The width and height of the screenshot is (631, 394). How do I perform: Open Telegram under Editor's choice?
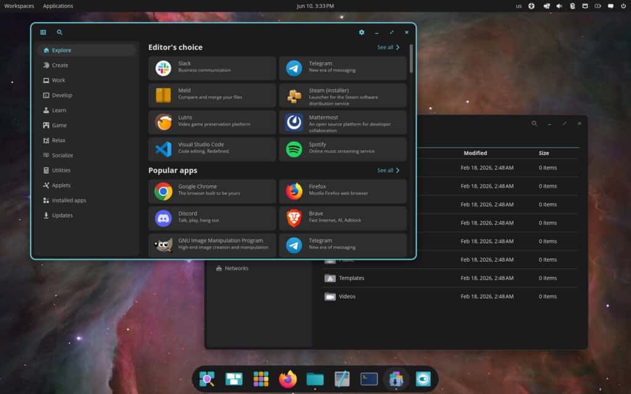343,68
